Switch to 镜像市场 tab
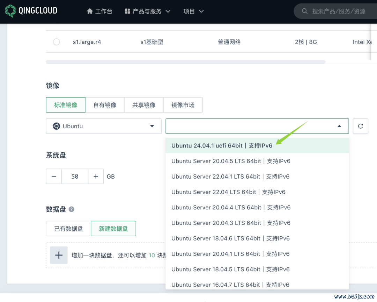377x302 pixels. click(x=183, y=105)
